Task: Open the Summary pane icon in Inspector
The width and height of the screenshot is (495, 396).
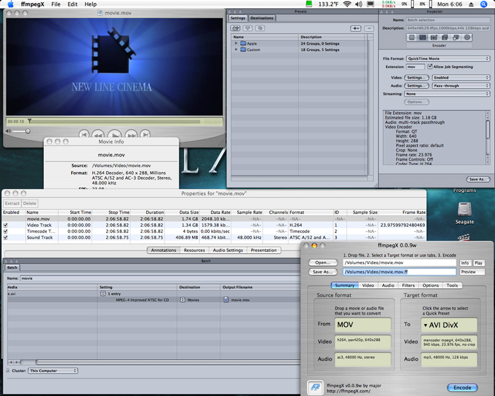Action: (411, 38)
